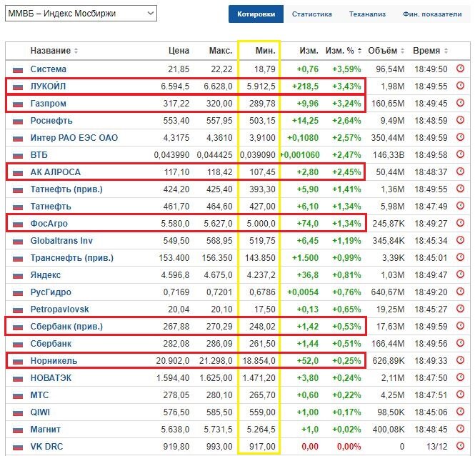Screen dimensions: 475x456
Task: Open the ФосАгро stock link
Action: click(x=49, y=224)
